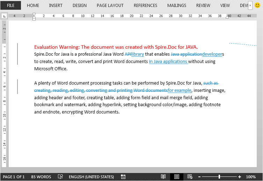Screen dimensions: 263x181
Task: Click the change bar beside second paragraph
Action: click(17, 87)
